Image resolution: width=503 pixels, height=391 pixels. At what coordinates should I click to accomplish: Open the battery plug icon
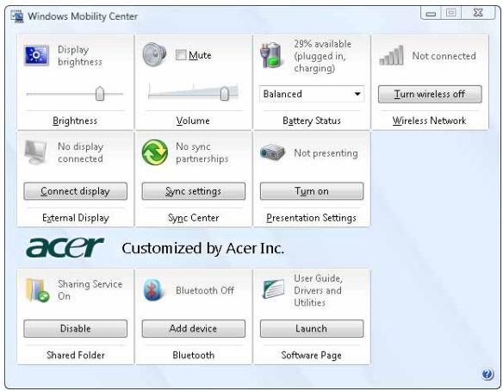tap(272, 55)
